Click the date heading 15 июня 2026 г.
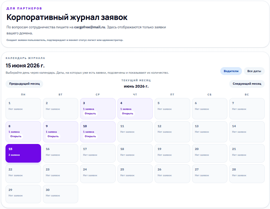This screenshot has height=209, width=270. click(25, 66)
